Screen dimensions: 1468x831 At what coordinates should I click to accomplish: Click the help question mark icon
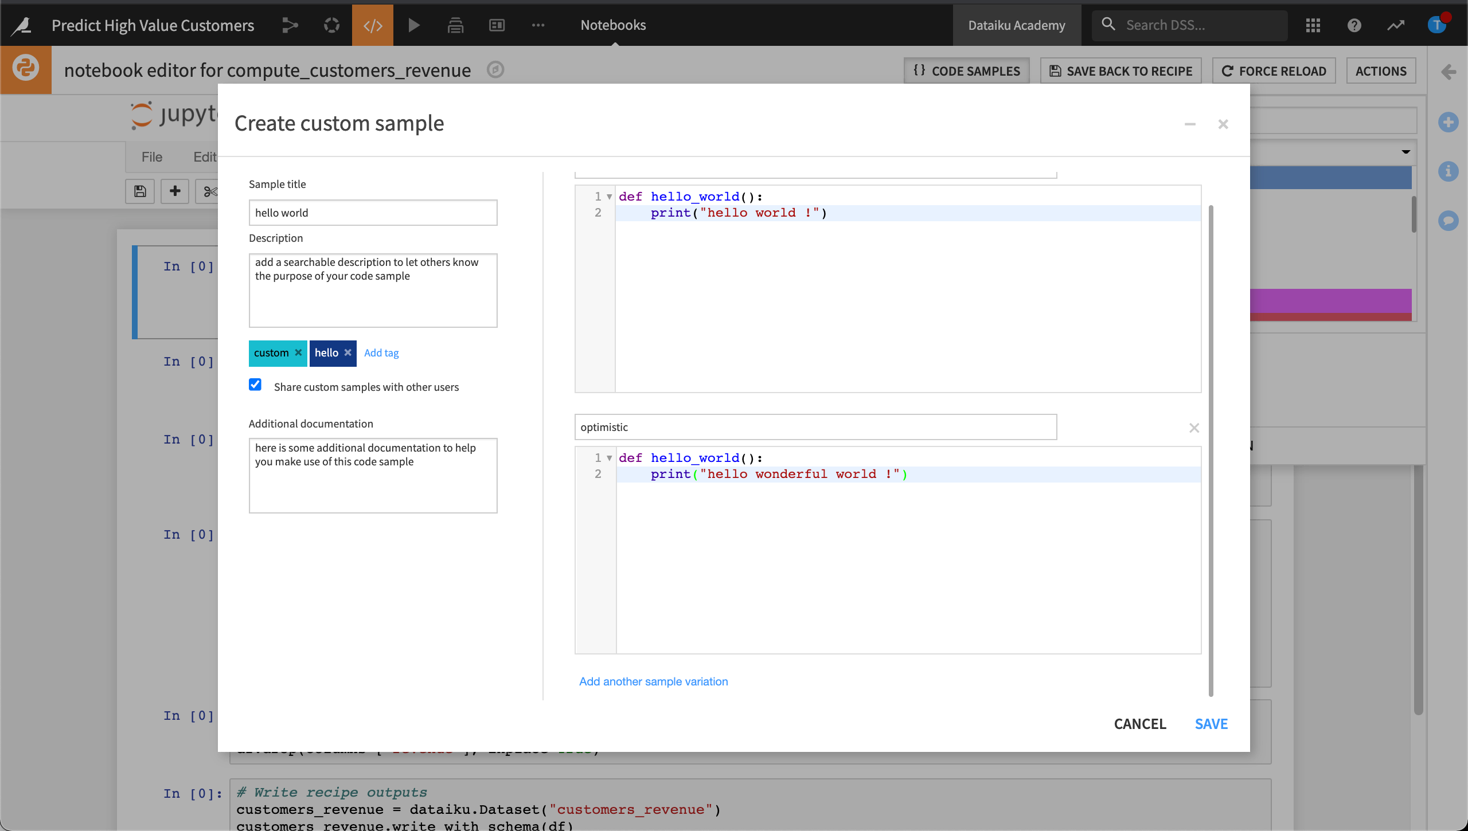point(1353,25)
